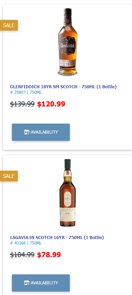Click the Glenfiddich bottle label area

point(67,45)
